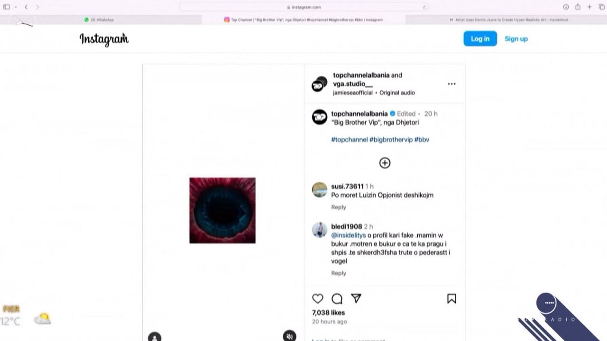Viewport: 607px width, 341px height.
Task: Show tagged people using the person icon
Action: [155, 337]
